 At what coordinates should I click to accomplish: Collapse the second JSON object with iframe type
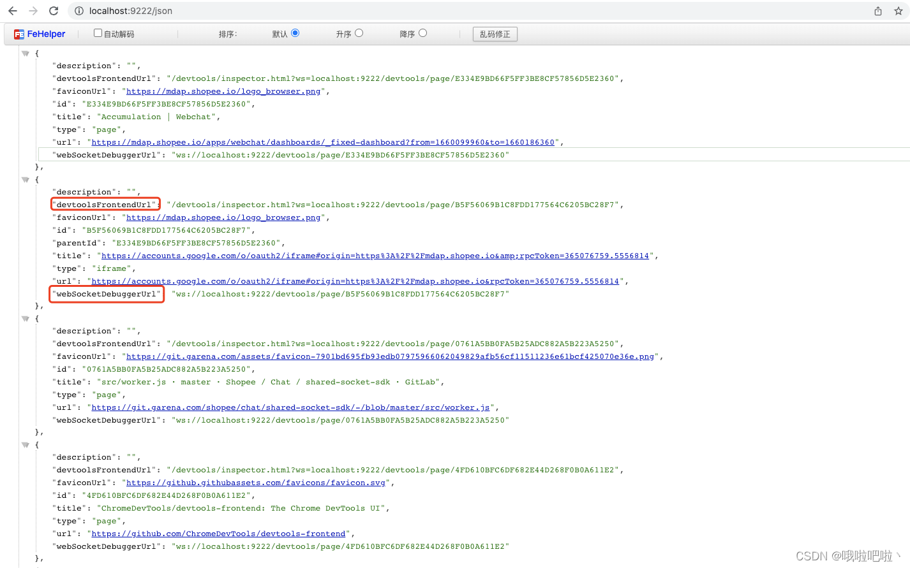tap(26, 180)
